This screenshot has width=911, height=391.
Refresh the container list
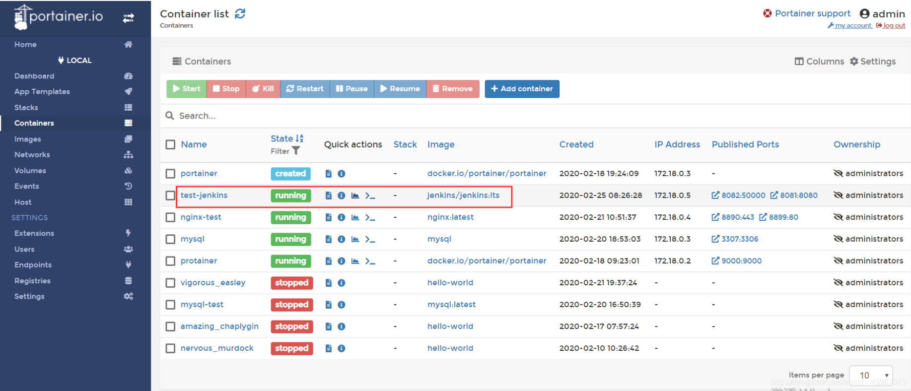[x=240, y=14]
